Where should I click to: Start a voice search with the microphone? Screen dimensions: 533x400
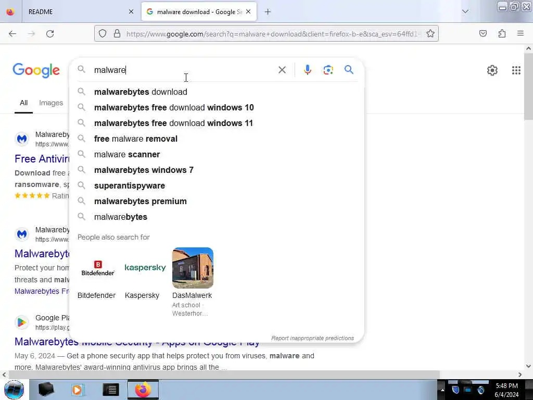pos(308,70)
